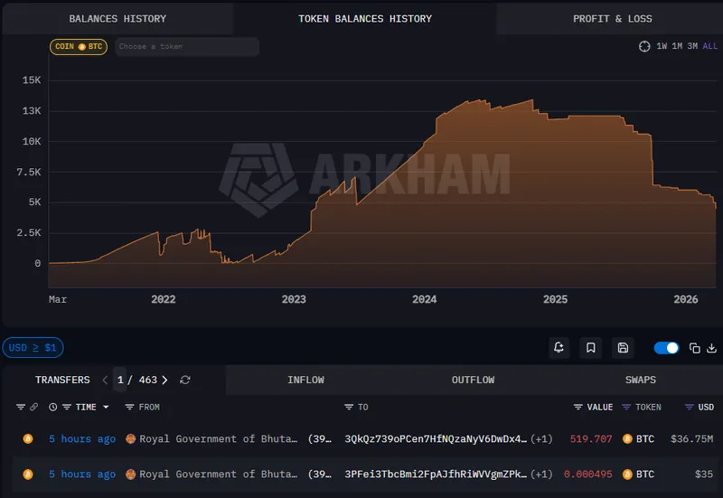Refresh the transfers list
723x498 pixels.
(185, 381)
